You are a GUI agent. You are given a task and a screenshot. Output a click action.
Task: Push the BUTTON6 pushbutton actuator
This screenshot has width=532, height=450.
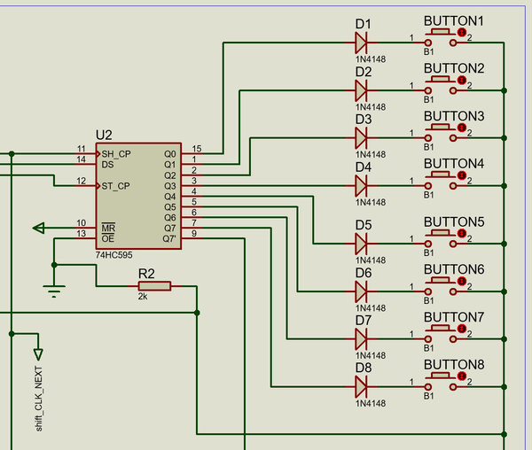[441, 281]
